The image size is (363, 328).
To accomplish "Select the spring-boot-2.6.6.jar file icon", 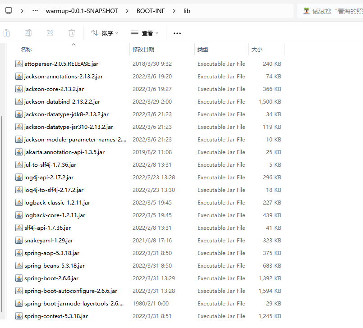I will point(19,278).
